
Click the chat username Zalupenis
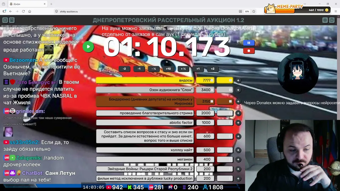tap(29, 158)
